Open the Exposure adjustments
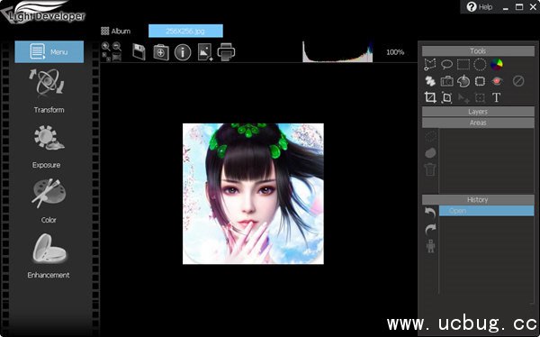This screenshot has height=337, width=540. 49,147
